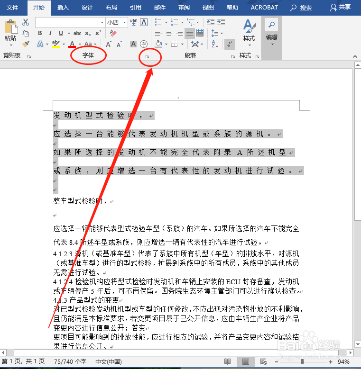
Task: Open the 文件 File tab
Action: coord(12,8)
